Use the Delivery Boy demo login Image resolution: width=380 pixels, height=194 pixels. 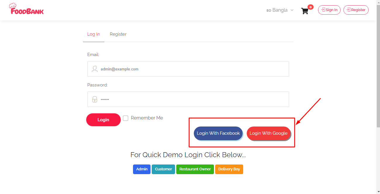tap(229, 169)
